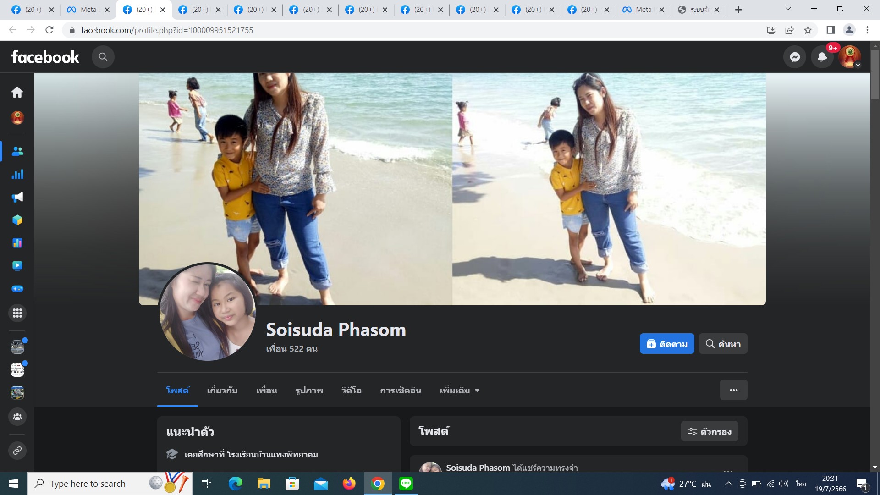Open Facebook Home from left sidebar

click(17, 93)
